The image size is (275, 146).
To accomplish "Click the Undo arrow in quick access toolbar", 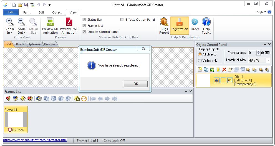I will (x=39, y=5).
